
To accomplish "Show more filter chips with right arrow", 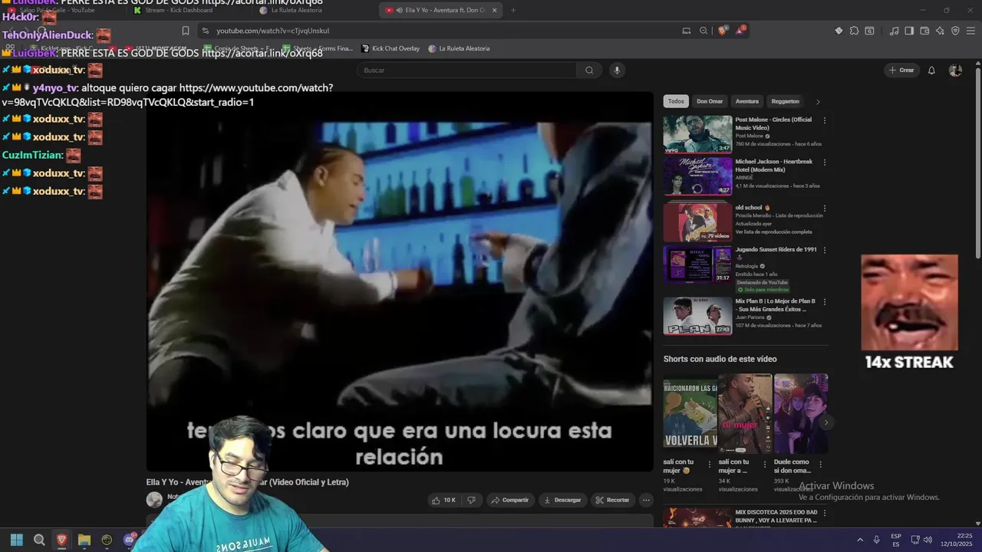I will coord(818,101).
